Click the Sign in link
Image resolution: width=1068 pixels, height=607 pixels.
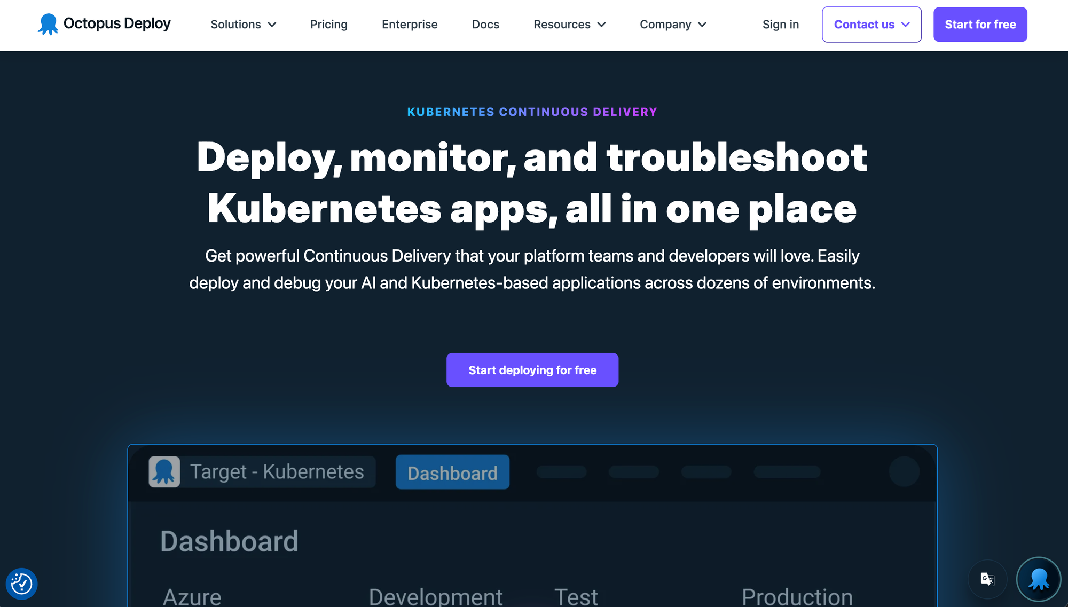[x=780, y=25]
